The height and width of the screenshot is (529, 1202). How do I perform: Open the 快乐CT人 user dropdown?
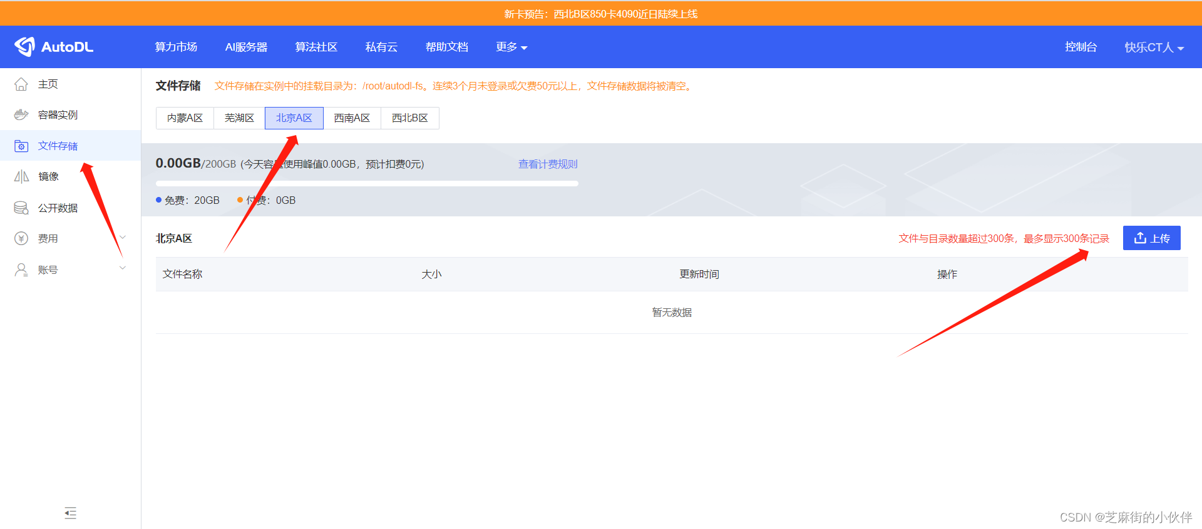(1154, 48)
